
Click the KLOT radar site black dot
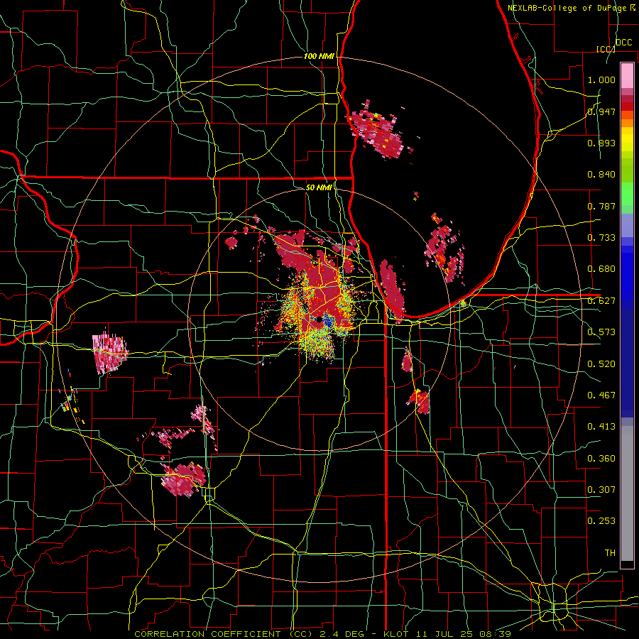[319, 320]
